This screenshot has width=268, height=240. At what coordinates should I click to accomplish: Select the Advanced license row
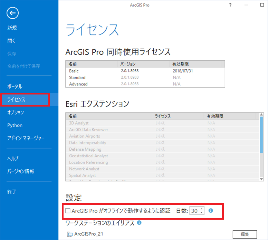click(145, 84)
